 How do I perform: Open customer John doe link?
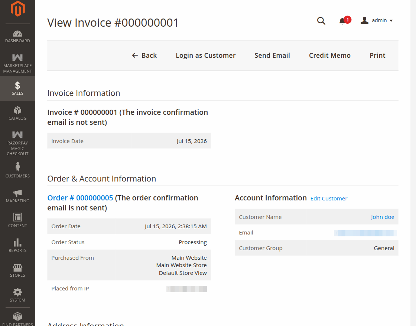tap(382, 217)
